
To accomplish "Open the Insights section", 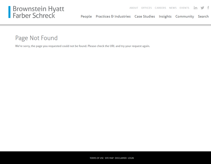I will coord(165,16).
